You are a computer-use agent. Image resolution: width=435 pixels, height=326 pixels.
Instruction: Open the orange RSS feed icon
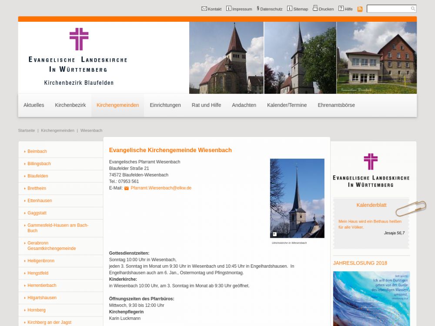click(x=360, y=9)
